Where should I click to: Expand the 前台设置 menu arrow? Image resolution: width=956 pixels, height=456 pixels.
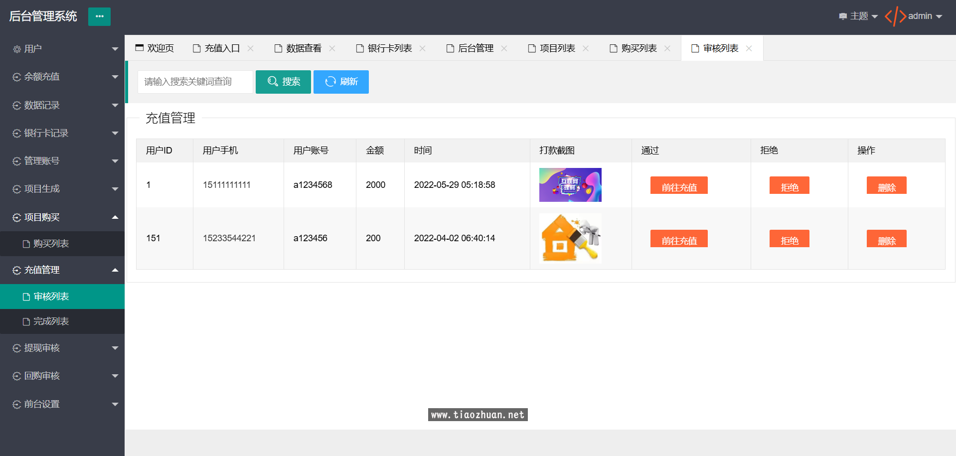[115, 404]
